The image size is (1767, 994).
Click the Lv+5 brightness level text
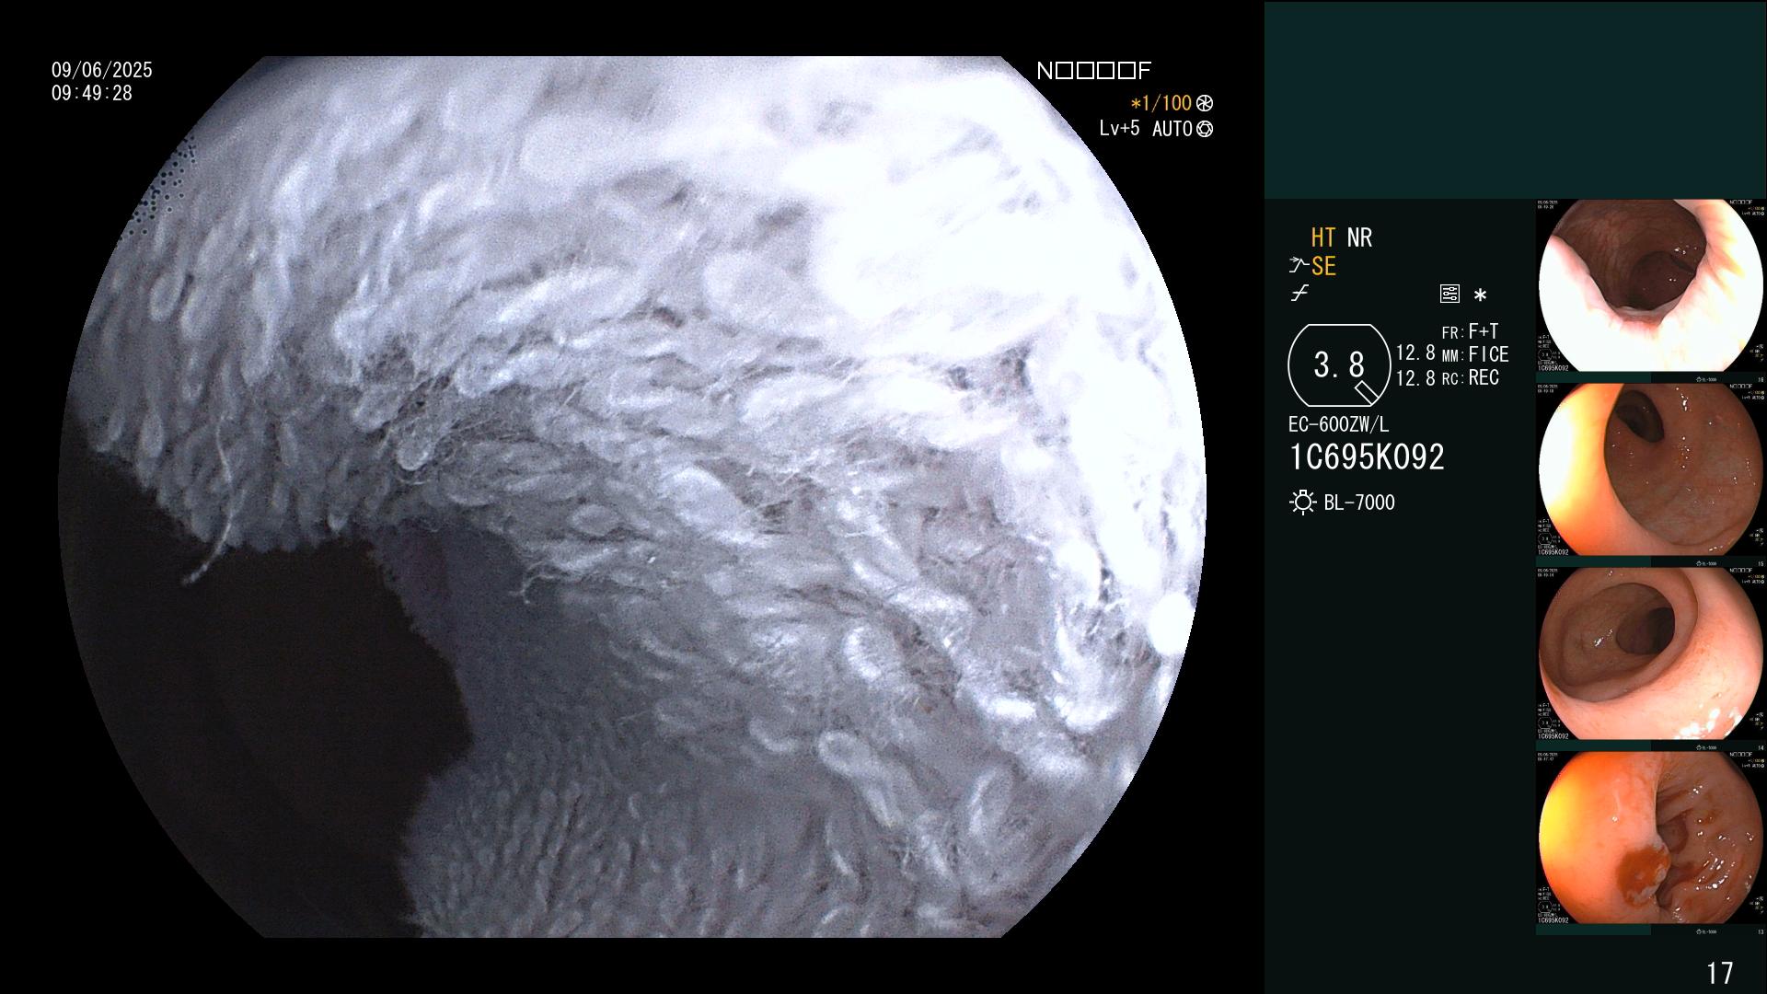coord(1119,129)
